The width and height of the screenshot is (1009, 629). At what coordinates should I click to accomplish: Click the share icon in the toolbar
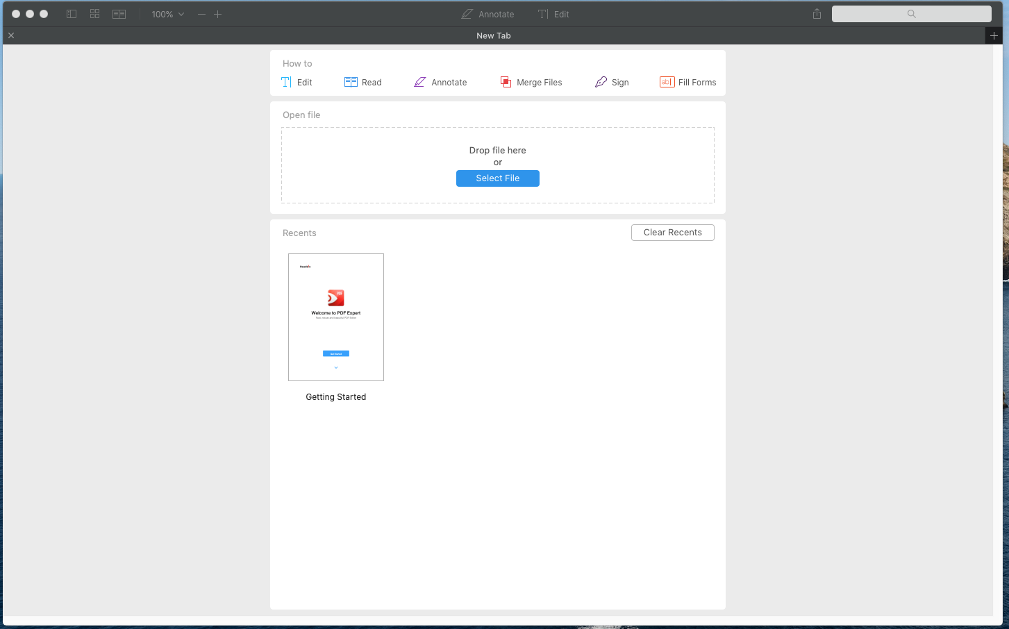pyautogui.click(x=817, y=14)
